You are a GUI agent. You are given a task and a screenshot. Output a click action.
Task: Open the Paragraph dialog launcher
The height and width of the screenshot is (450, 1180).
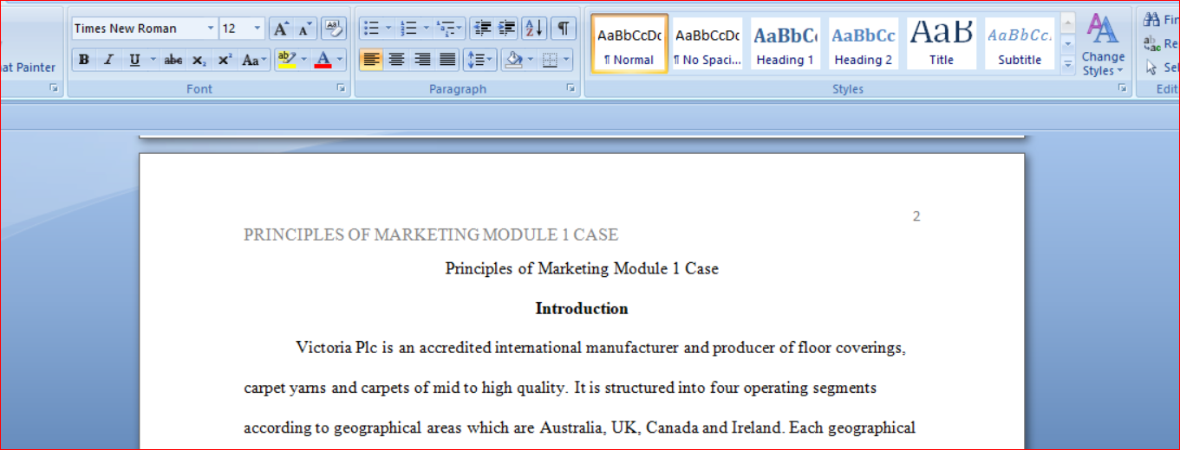[571, 88]
